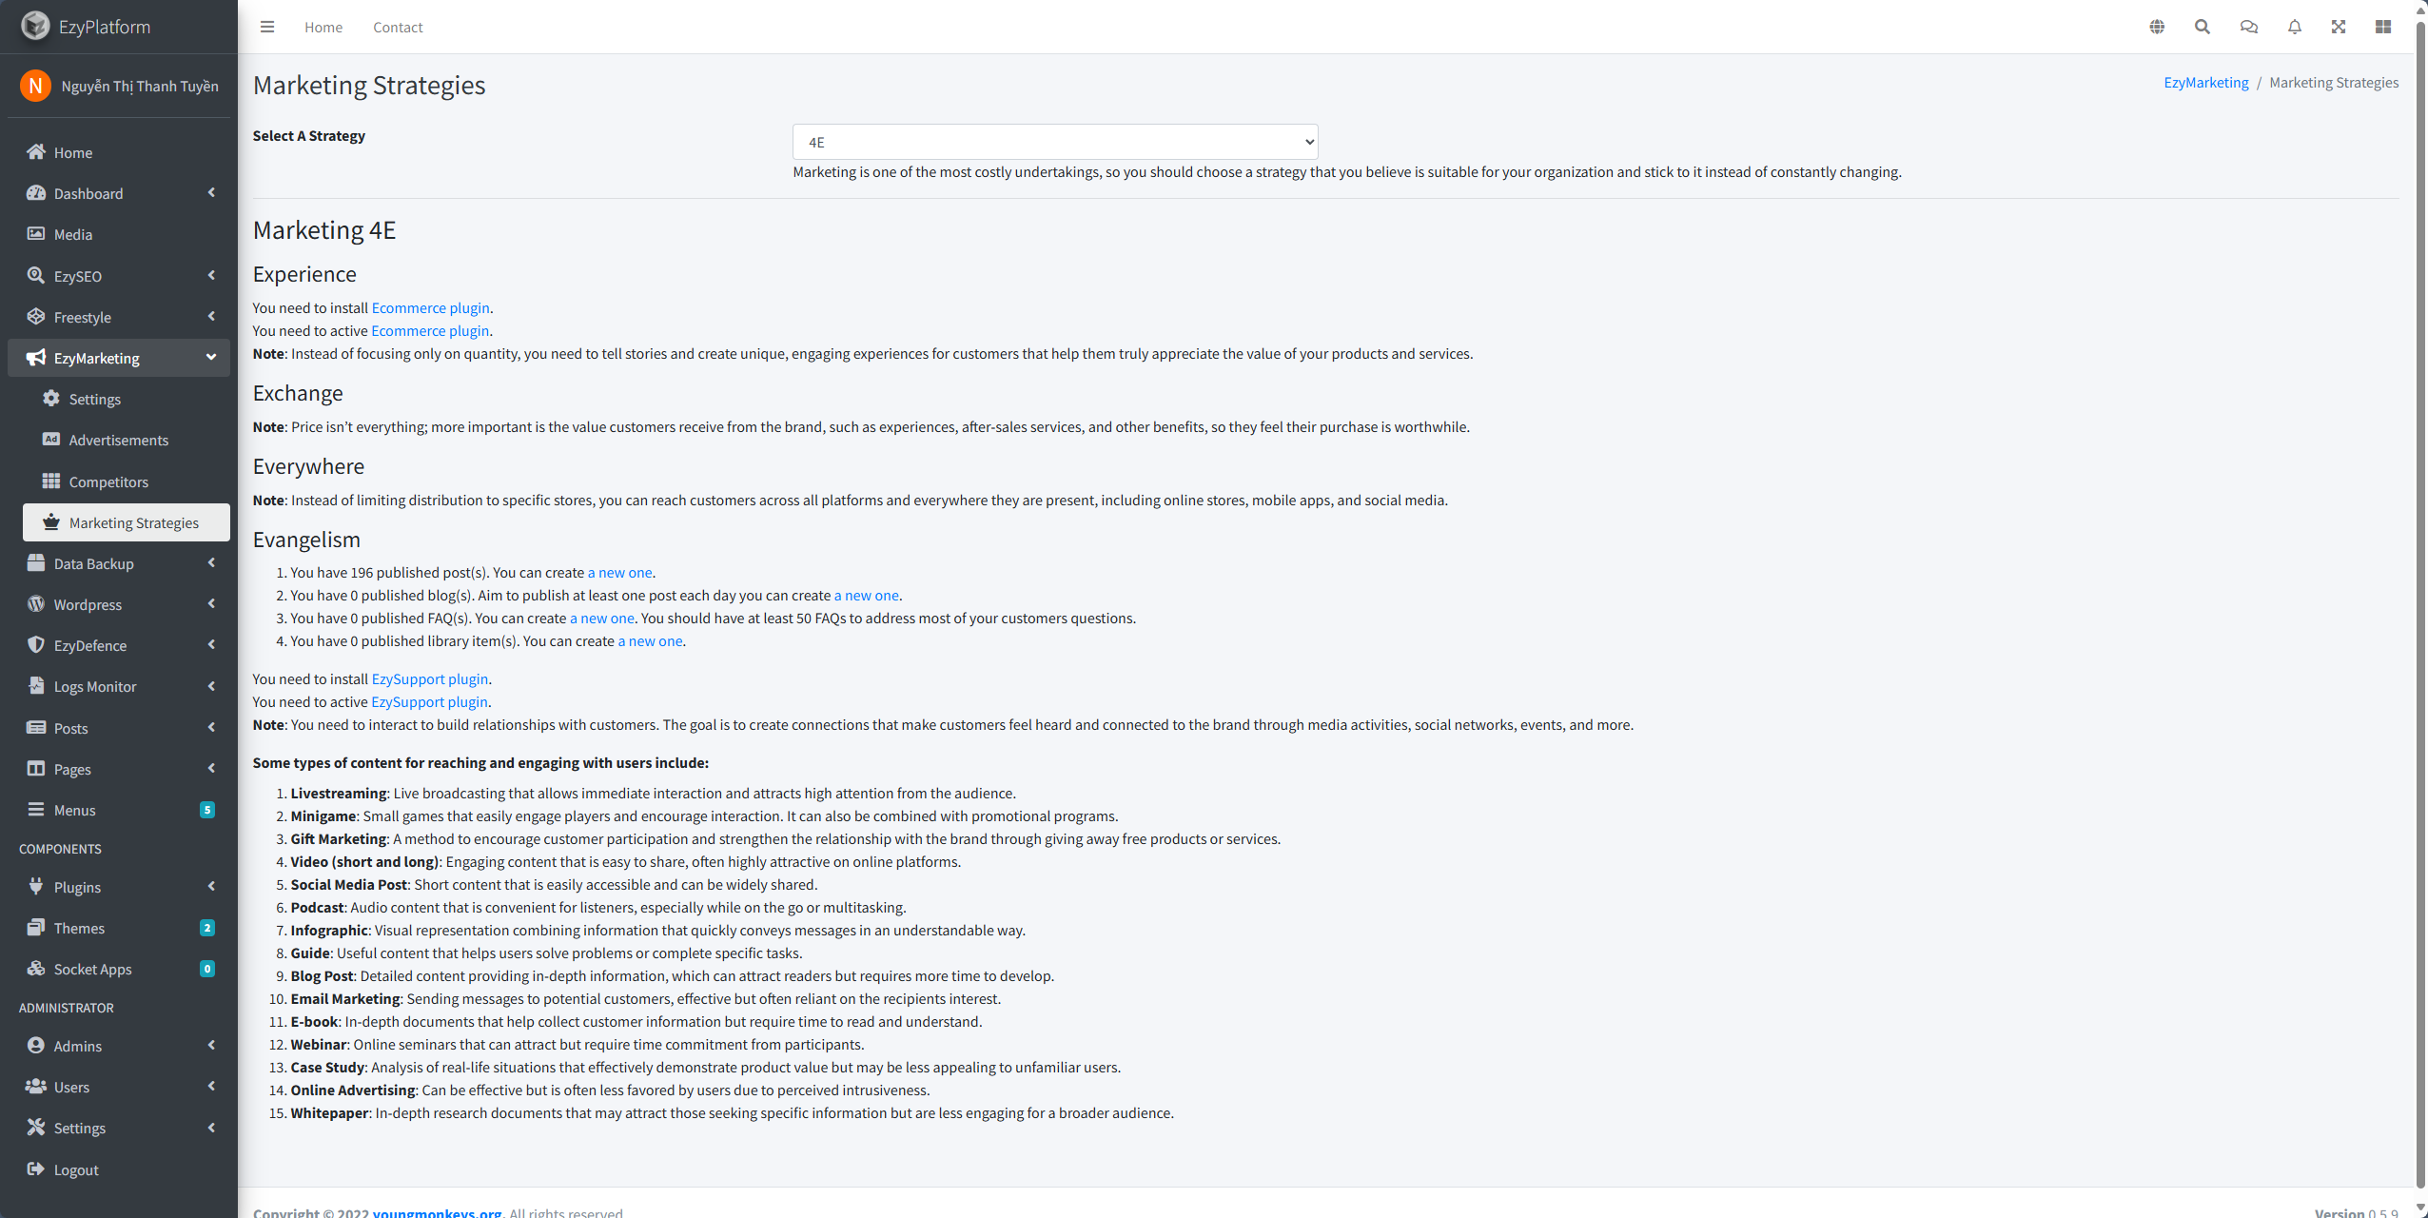The height and width of the screenshot is (1218, 2428).
Task: Open the notifications bell icon
Action: pyautogui.click(x=2295, y=27)
